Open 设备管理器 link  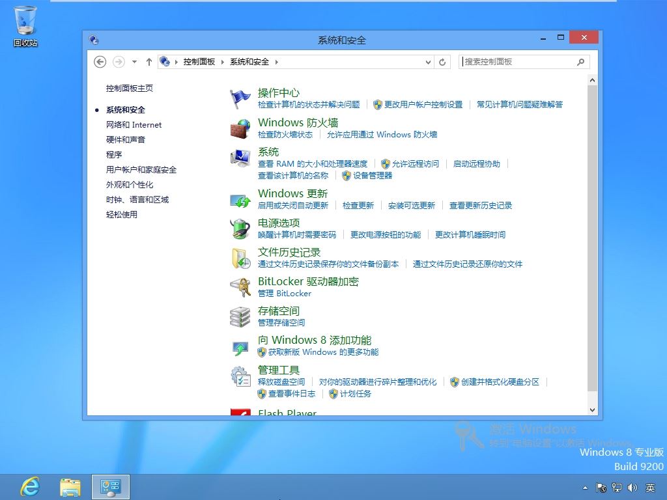tap(373, 176)
